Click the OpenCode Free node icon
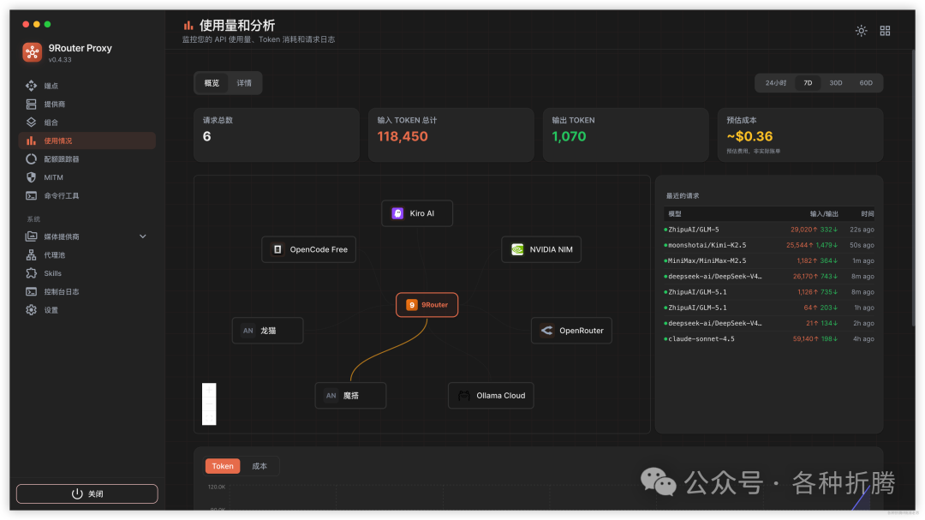This screenshot has height=520, width=925. coord(277,249)
